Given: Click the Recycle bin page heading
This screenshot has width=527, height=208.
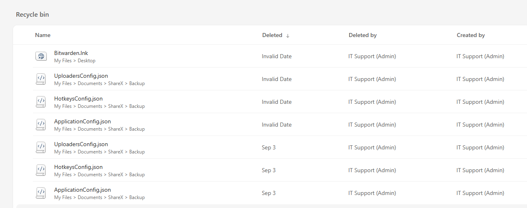Looking at the screenshot, I should [x=32, y=15].
